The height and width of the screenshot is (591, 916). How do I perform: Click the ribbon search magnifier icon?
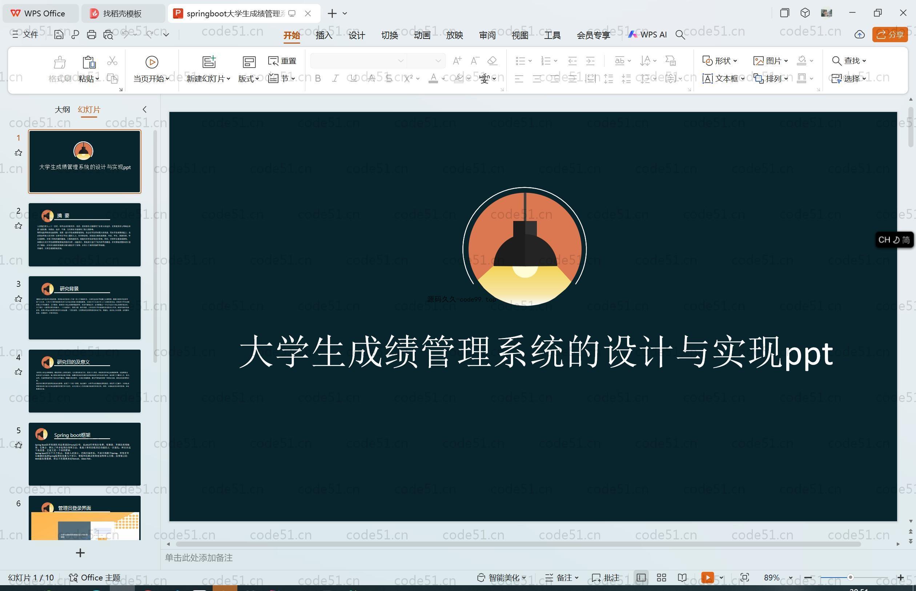[680, 35]
